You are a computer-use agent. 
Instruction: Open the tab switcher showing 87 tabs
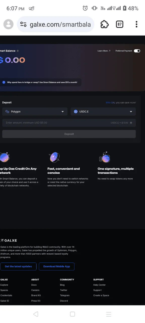point(120,24)
